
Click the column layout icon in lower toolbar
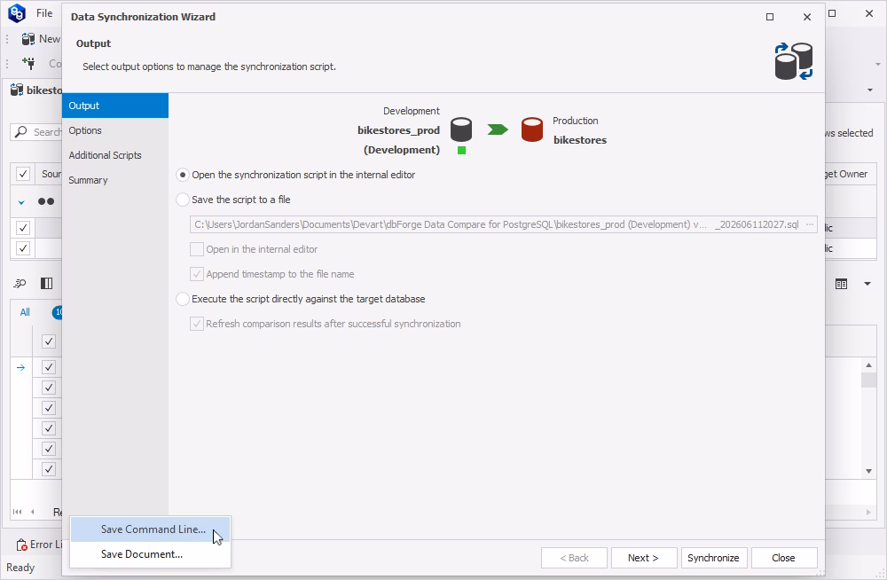(46, 284)
